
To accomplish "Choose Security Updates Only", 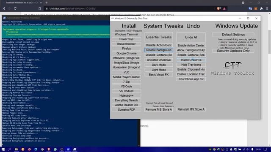I will pos(233,51).
